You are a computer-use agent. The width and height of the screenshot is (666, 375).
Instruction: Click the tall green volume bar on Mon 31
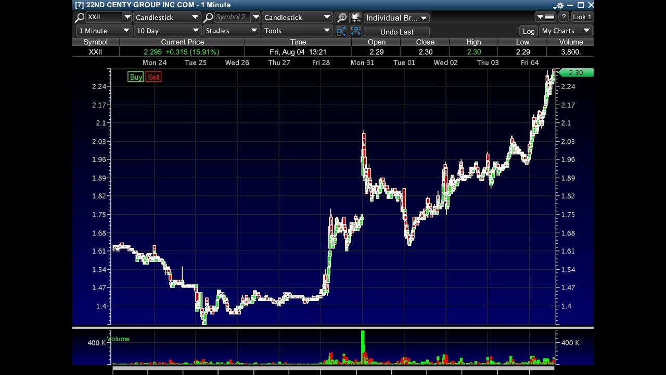[363, 346]
